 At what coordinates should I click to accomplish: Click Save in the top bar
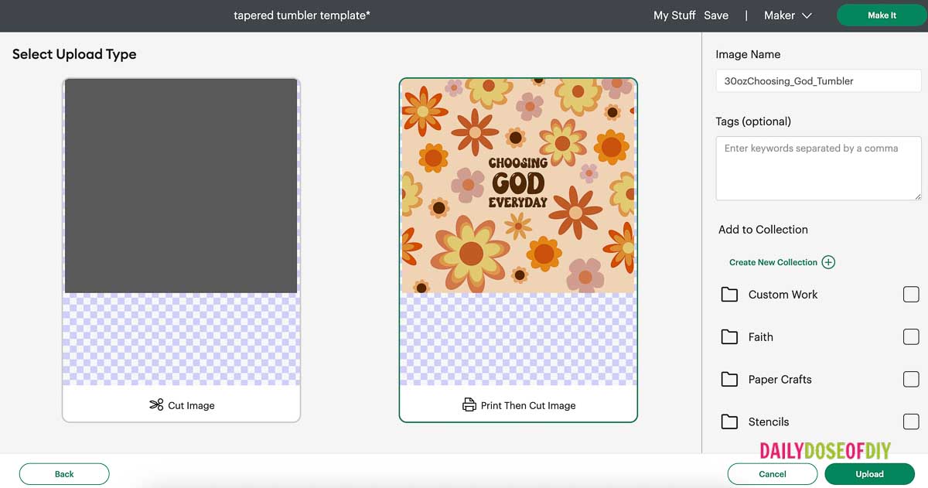[716, 15]
